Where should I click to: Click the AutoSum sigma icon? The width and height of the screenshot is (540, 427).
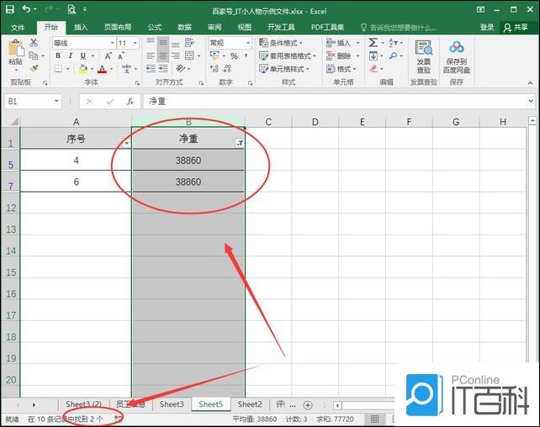pyautogui.click(x=373, y=43)
